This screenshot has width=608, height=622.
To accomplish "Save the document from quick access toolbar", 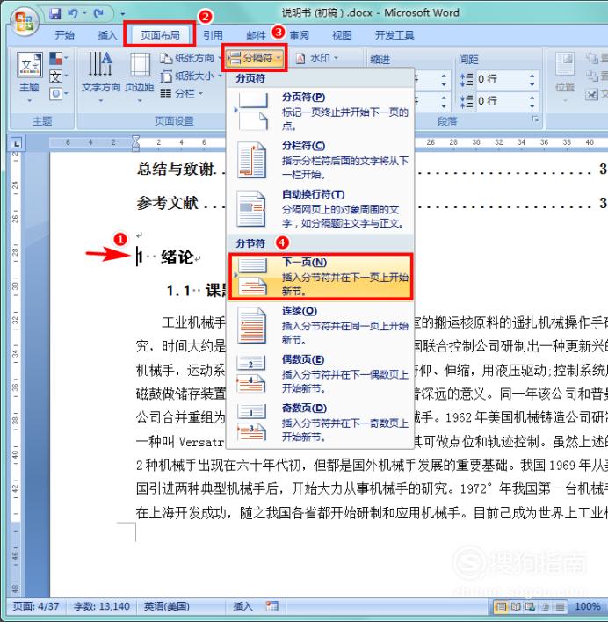I will [x=55, y=14].
